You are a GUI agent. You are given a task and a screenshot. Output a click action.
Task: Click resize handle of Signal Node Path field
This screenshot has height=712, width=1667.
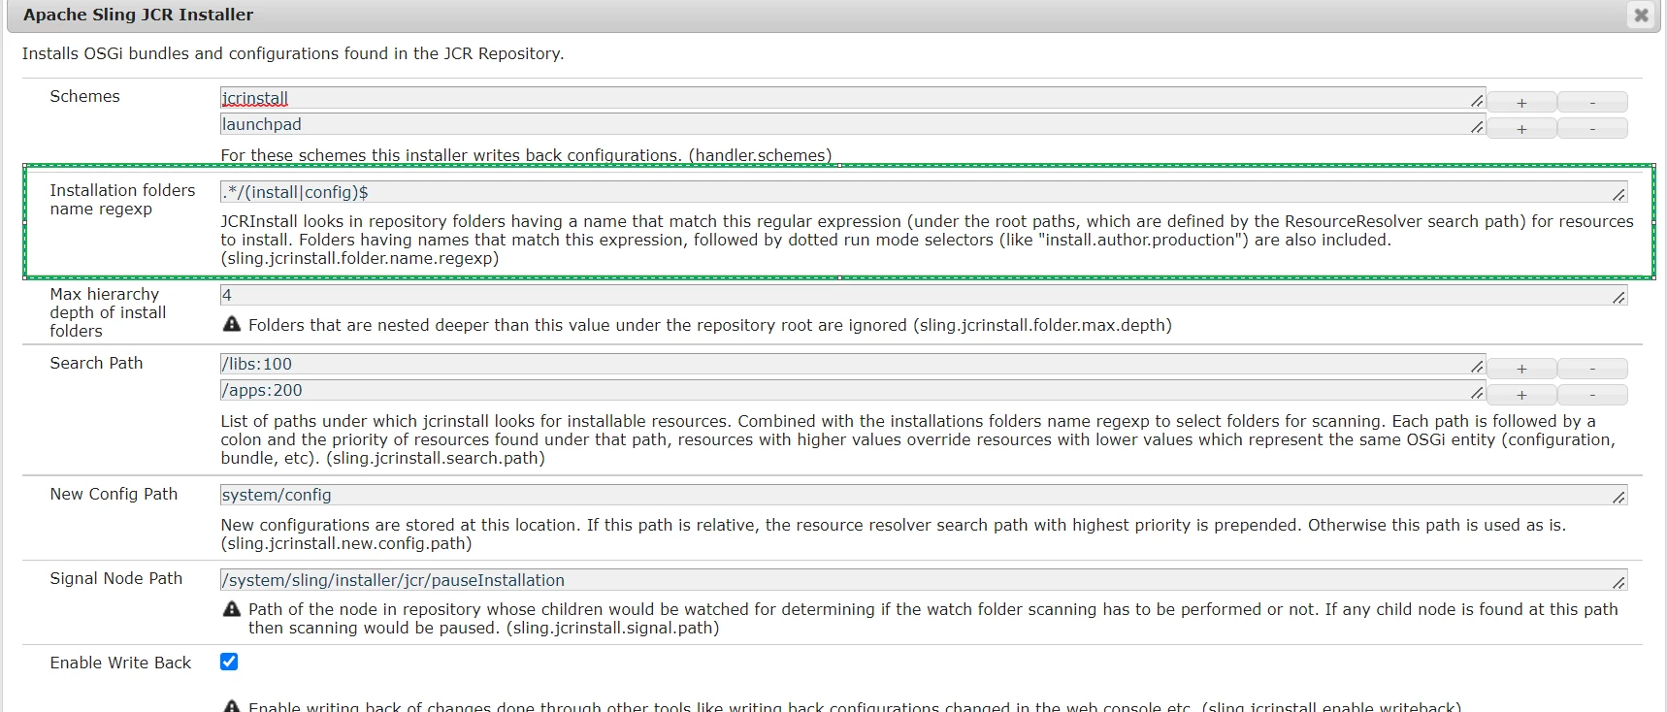pos(1618,583)
